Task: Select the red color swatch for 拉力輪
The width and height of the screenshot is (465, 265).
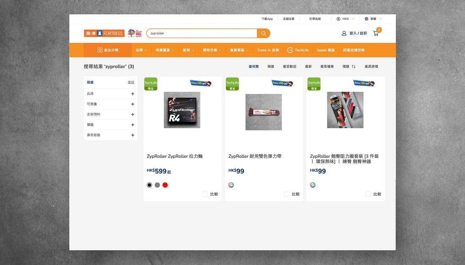Action: pyautogui.click(x=165, y=185)
